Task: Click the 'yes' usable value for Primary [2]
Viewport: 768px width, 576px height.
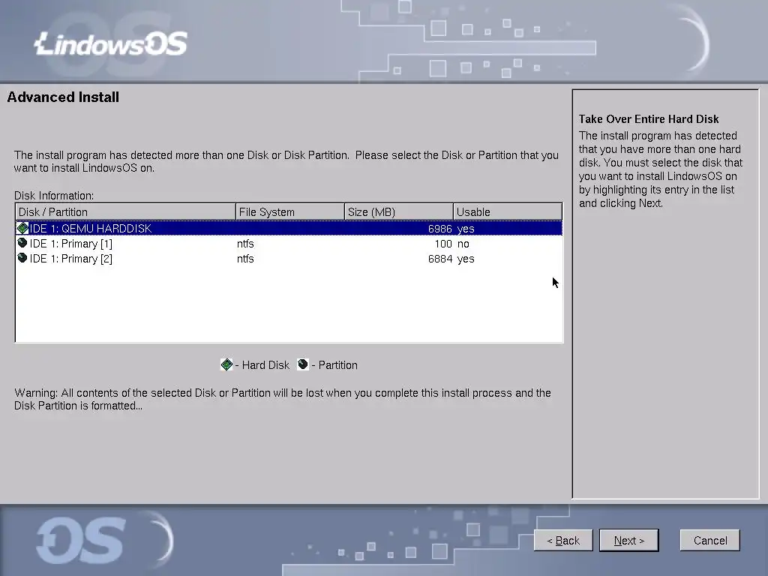Action: pyautogui.click(x=465, y=259)
